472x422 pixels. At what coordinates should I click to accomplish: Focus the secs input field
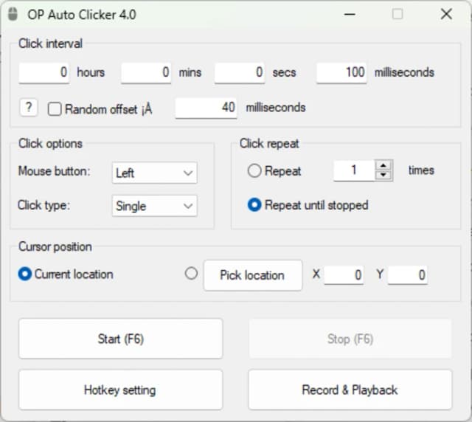(240, 72)
